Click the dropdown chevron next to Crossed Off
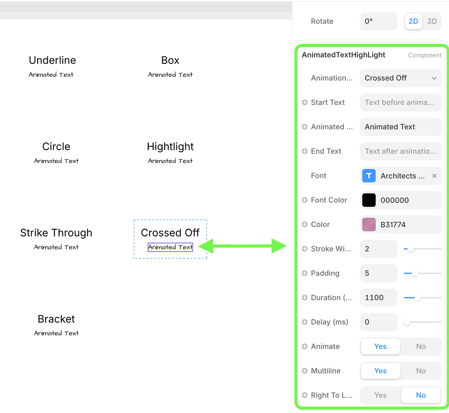This screenshot has width=449, height=413. point(434,78)
